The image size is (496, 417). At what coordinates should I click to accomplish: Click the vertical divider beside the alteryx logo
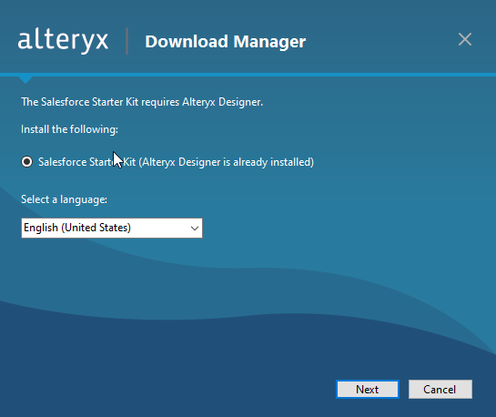127,41
